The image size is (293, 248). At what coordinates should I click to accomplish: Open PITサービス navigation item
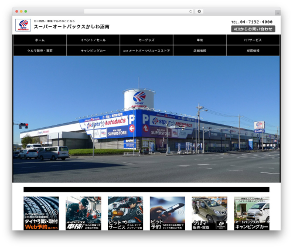point(253,40)
